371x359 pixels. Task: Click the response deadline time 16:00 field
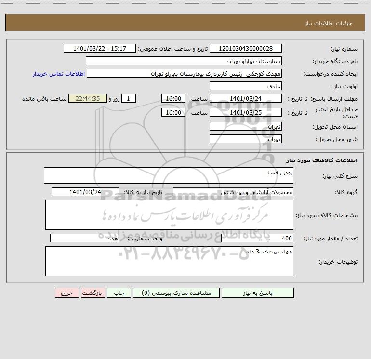tap(173, 98)
